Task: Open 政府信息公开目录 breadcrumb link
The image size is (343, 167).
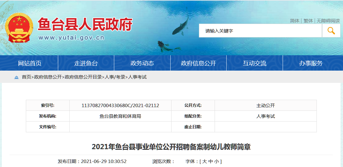Action: click(83, 77)
